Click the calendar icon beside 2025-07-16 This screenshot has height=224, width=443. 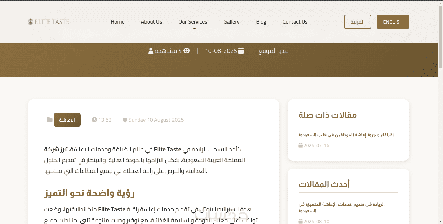pos(301,145)
